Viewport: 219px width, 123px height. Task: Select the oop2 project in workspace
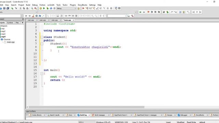tap(3, 31)
